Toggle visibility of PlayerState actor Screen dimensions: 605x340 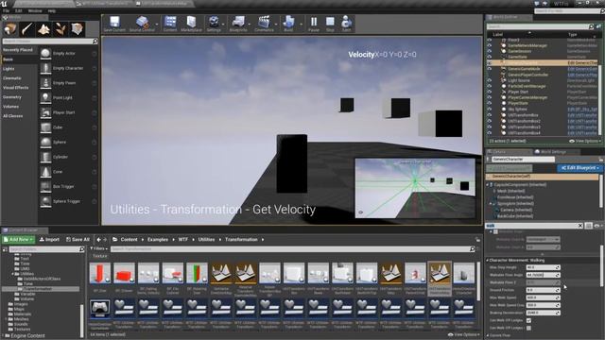(x=490, y=104)
